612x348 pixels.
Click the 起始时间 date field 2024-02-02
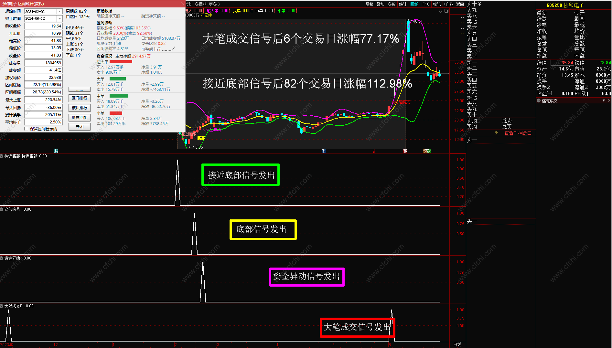40,11
